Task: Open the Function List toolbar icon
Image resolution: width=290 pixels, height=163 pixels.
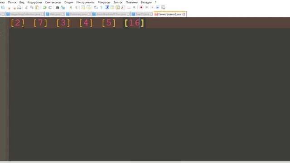Action: tap(123, 7)
